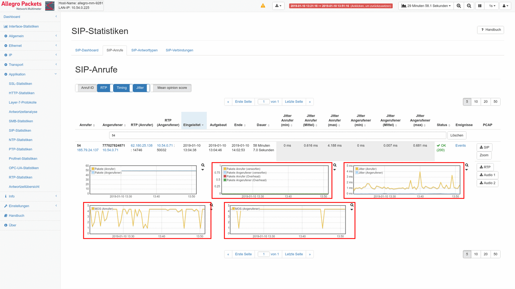The image size is (515, 289).
Task: Click the zoom-out magnifier in top toolbar
Action: click(469, 6)
